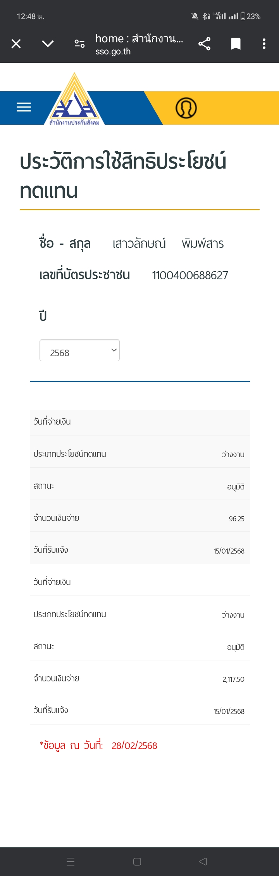Tap the data-as-of date 28/02/2568

(134, 745)
